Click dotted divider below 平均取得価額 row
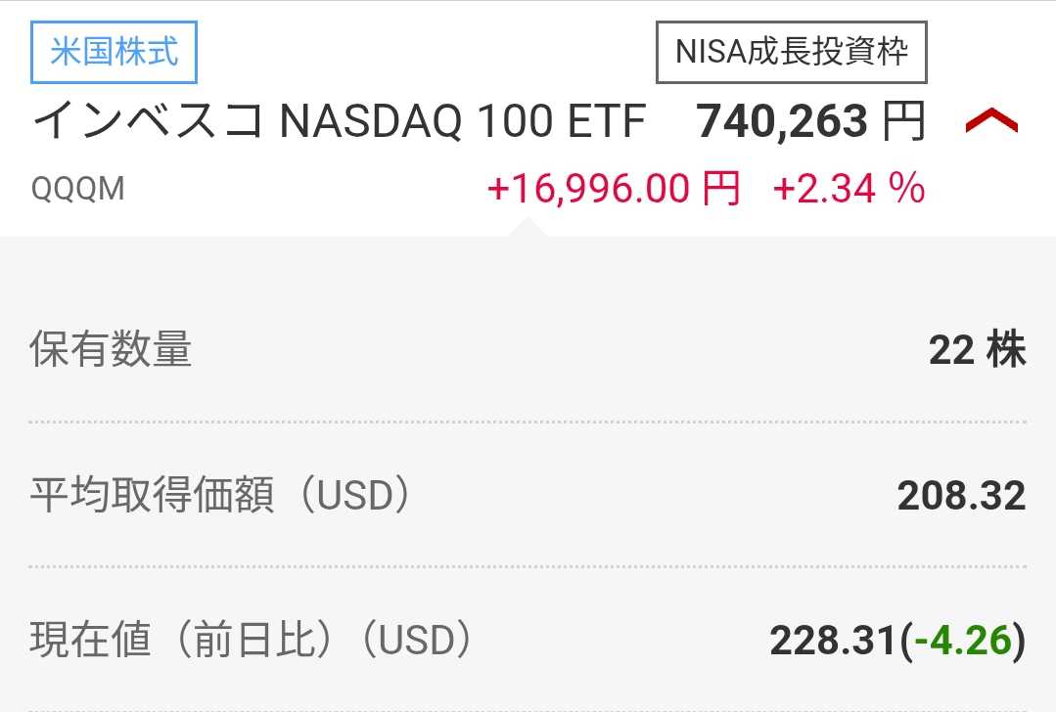 (528, 566)
